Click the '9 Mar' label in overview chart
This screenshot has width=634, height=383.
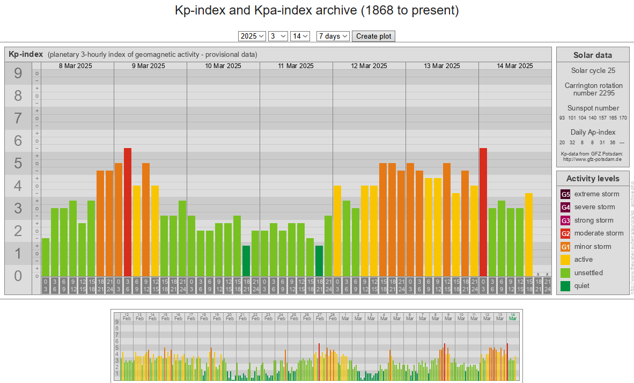pos(448,316)
